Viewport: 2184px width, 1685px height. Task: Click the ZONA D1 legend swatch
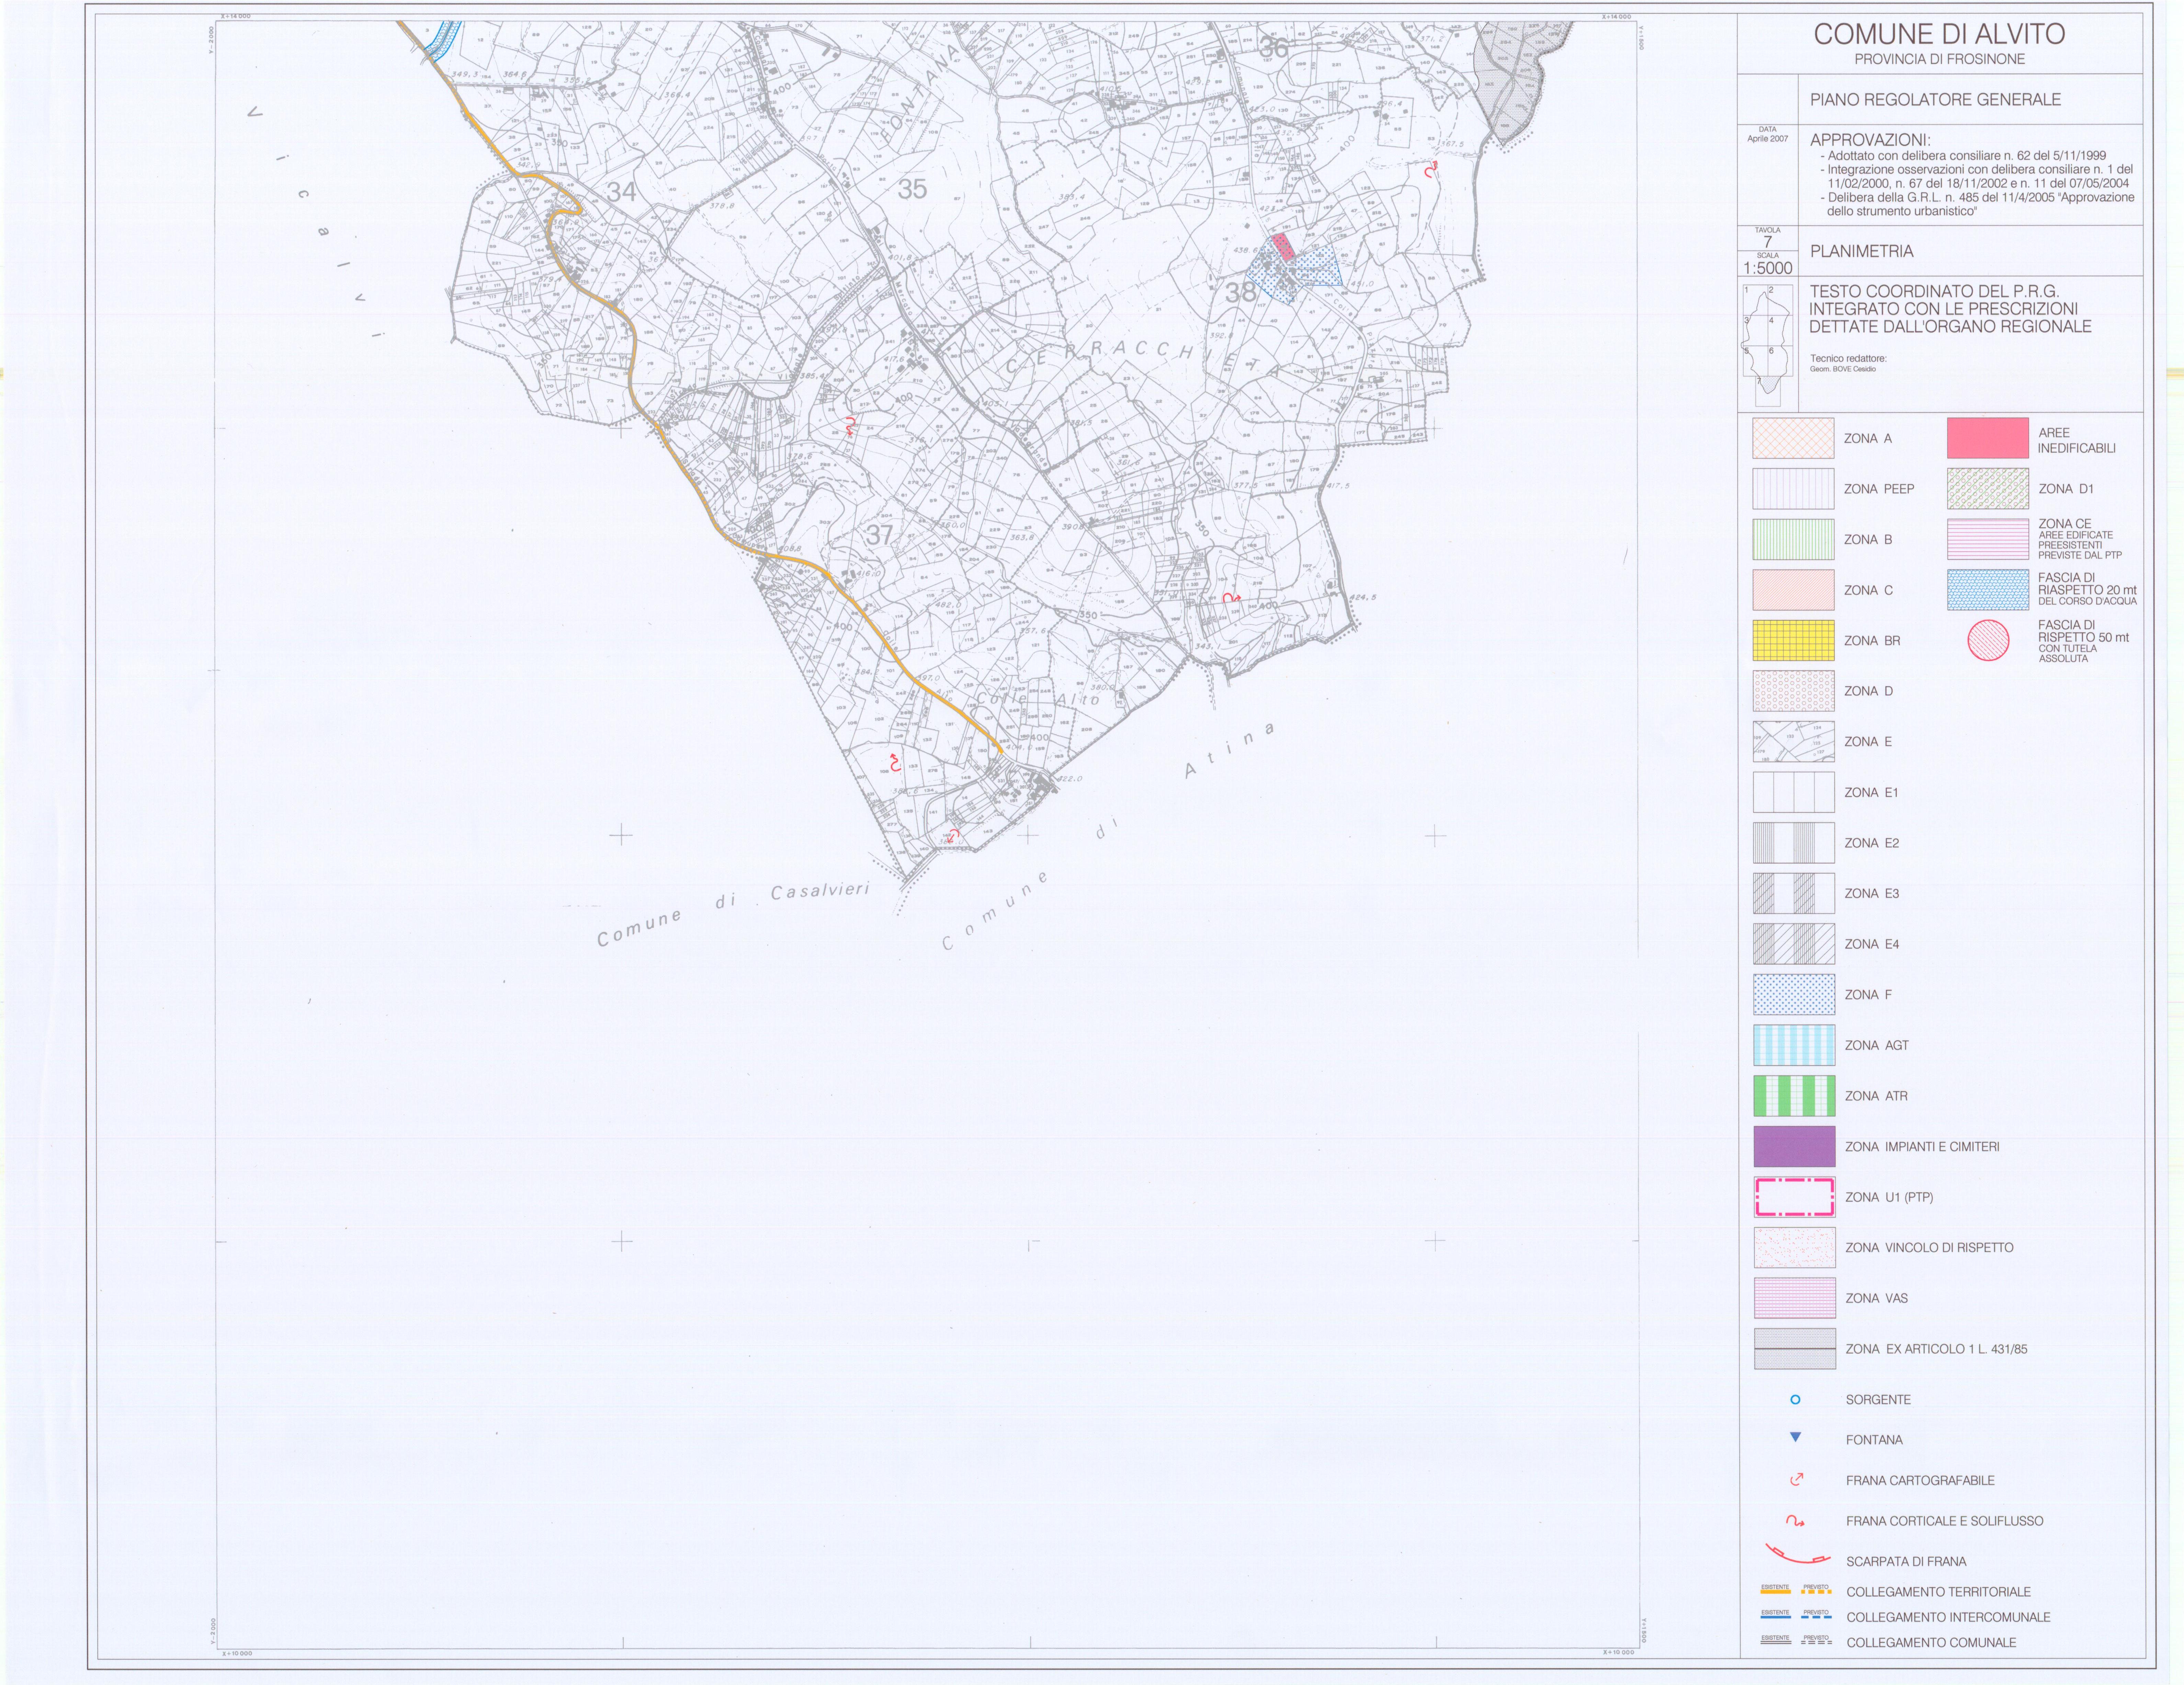[x=1988, y=489]
